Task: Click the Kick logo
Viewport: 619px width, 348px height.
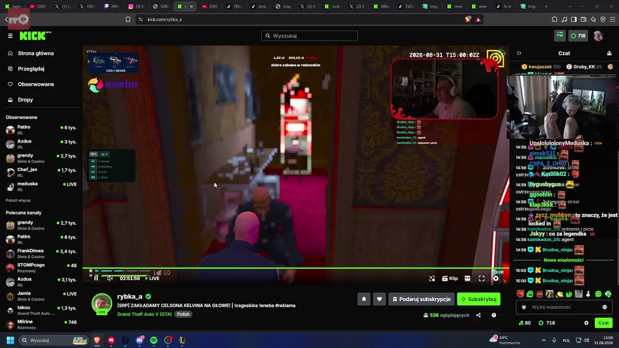Action: click(x=33, y=36)
